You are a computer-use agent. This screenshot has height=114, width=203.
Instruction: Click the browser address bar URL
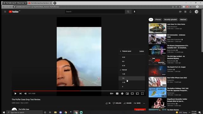pos(37,7)
